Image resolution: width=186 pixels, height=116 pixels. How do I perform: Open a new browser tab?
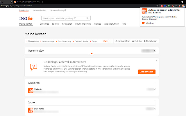(42, 2)
